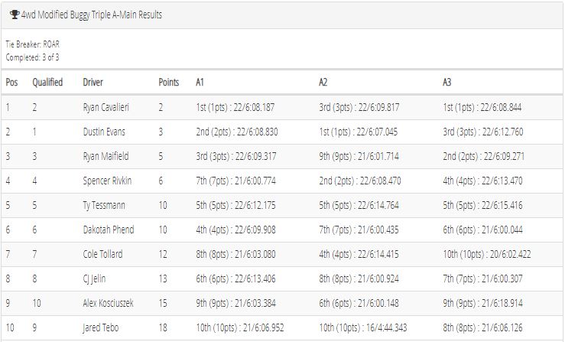Click the Qualified column header
Screen dimensions: 565x342
47,83
